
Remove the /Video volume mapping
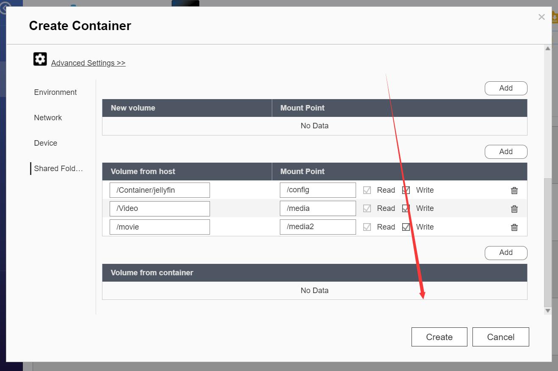pyautogui.click(x=514, y=209)
